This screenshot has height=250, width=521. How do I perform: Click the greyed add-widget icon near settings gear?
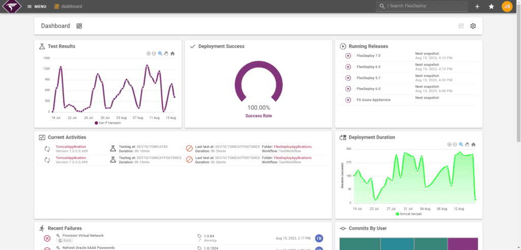coord(461,26)
